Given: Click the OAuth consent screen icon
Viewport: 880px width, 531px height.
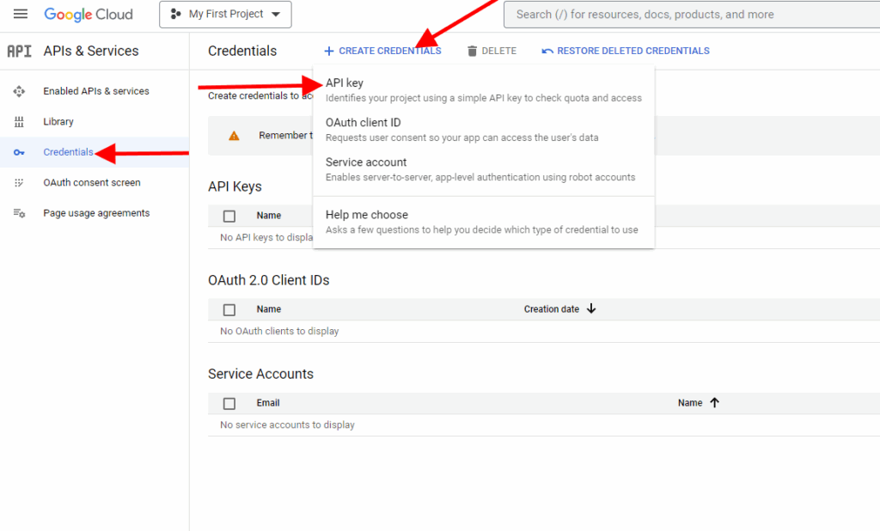Looking at the screenshot, I should (x=19, y=183).
